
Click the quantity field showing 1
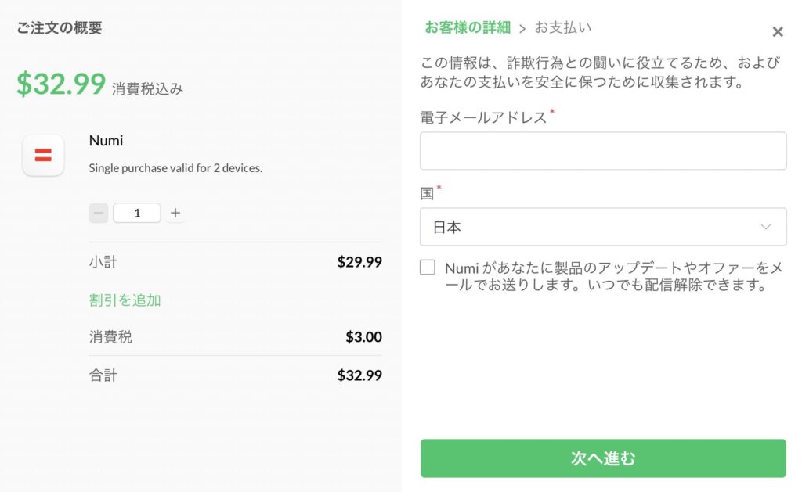coord(137,213)
